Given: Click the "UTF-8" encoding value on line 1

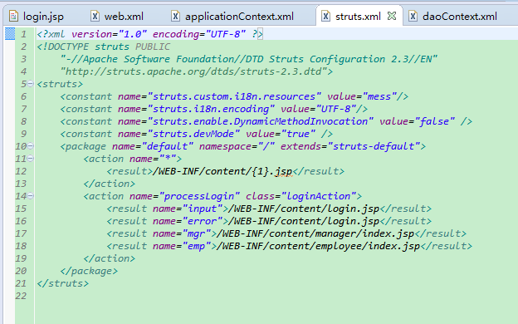Looking at the screenshot, I should click(225, 34).
